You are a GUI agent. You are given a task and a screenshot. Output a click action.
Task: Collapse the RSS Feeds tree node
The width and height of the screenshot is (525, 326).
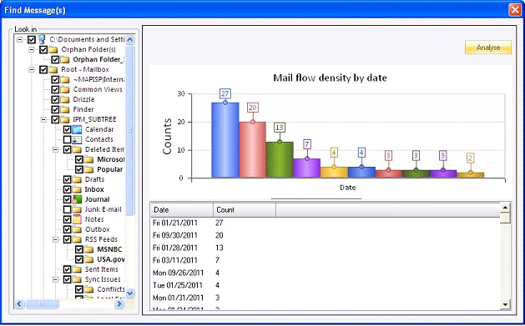pyautogui.click(x=56, y=239)
